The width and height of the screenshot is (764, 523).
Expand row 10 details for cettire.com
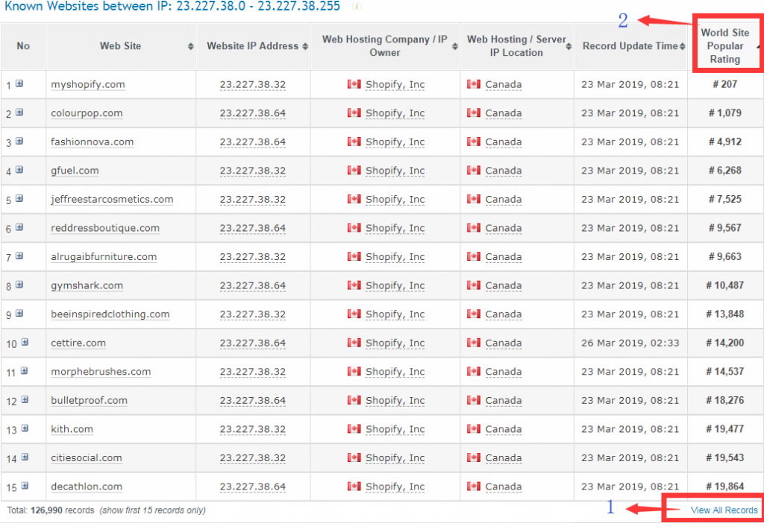25,342
